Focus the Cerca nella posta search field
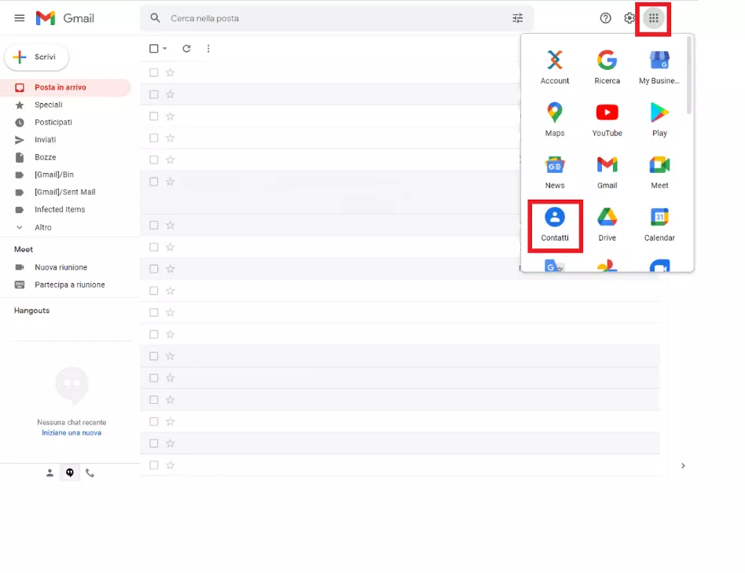 (337, 18)
